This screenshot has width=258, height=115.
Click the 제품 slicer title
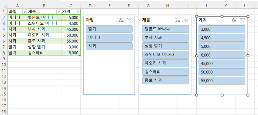pos(146,20)
